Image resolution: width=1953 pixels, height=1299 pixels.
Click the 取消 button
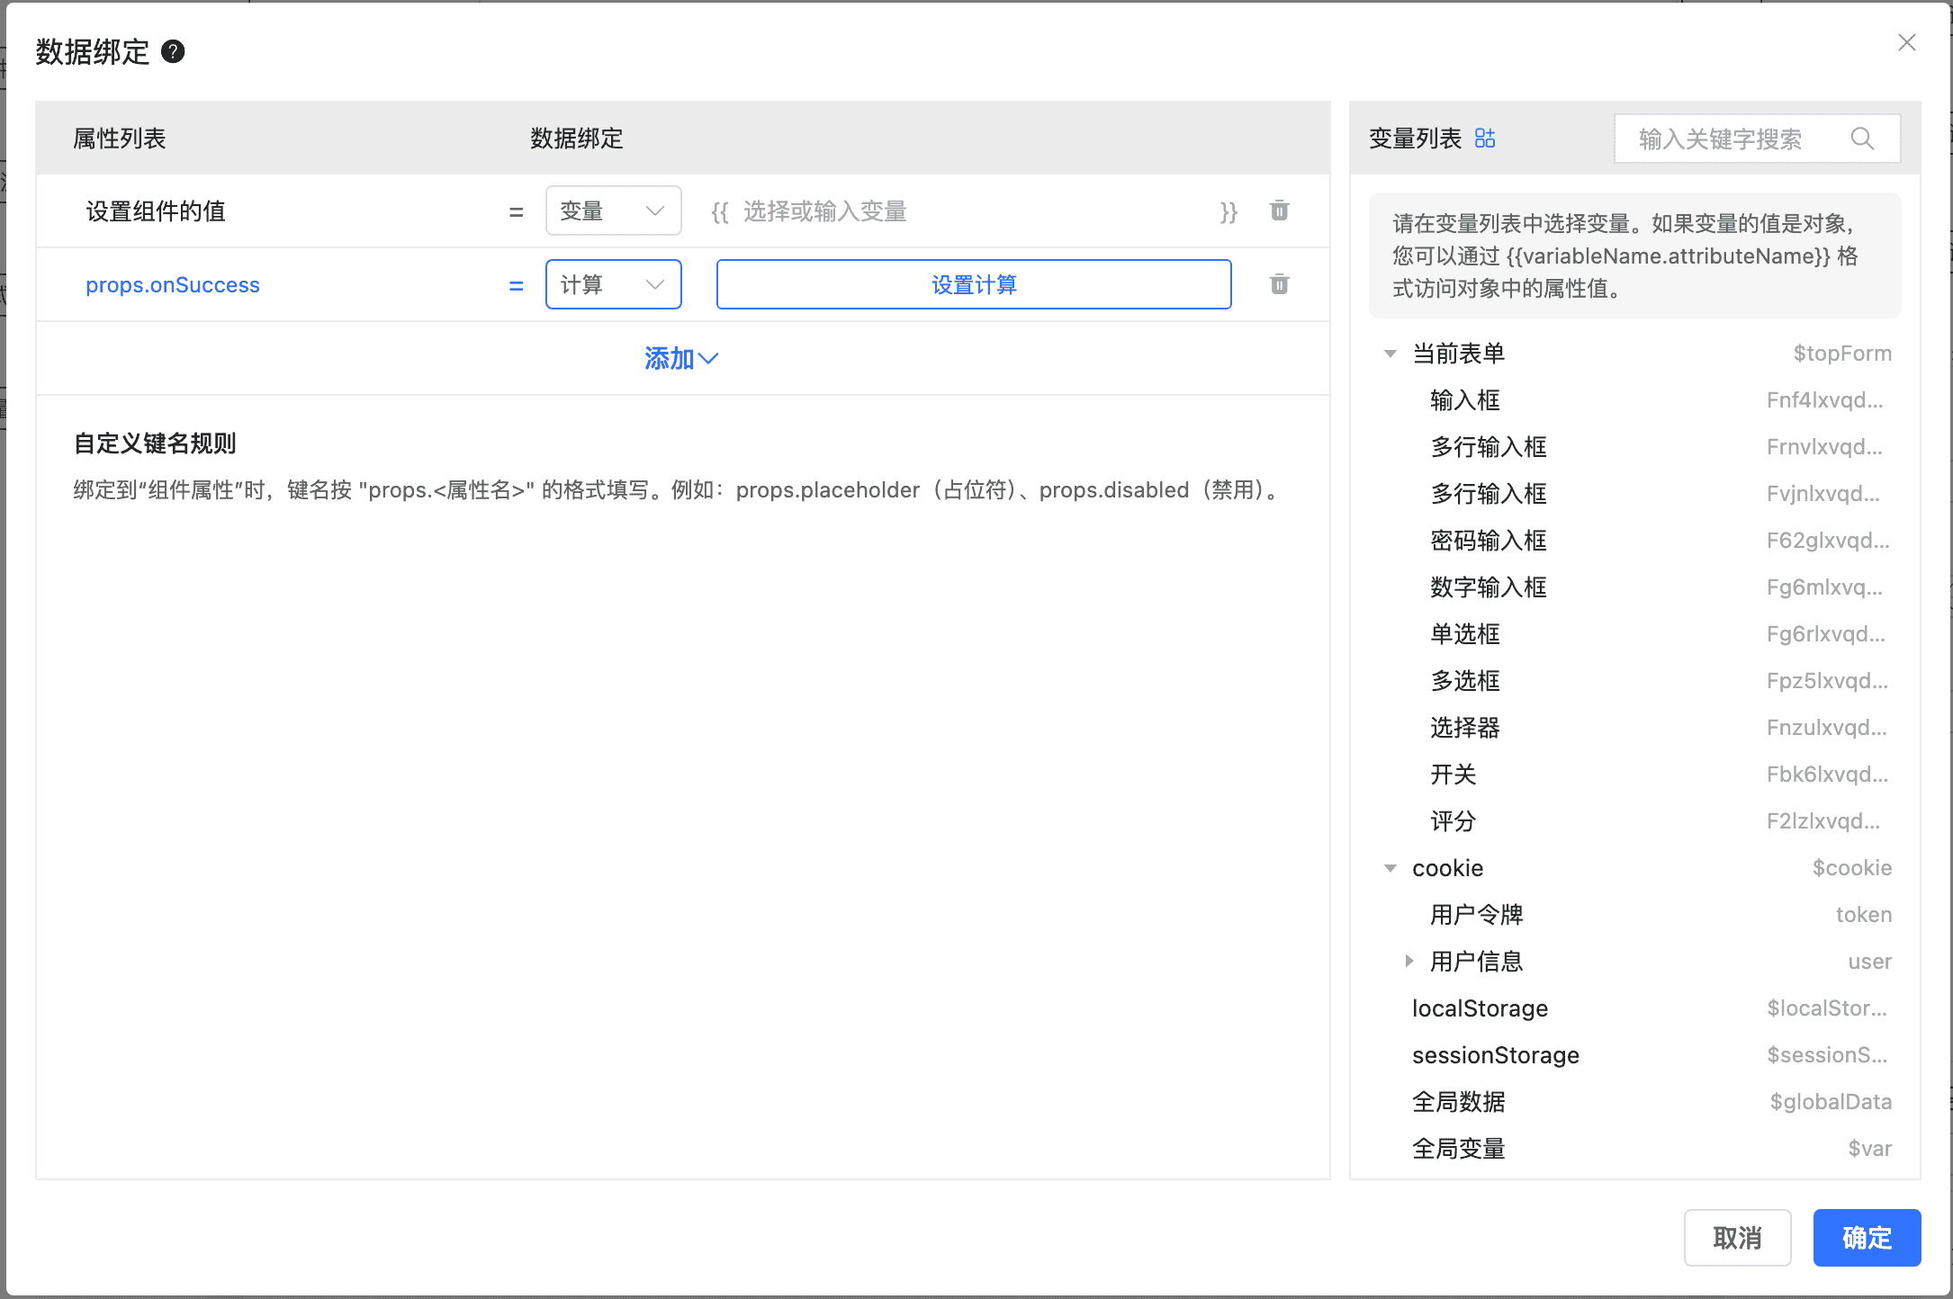pyautogui.click(x=1737, y=1238)
